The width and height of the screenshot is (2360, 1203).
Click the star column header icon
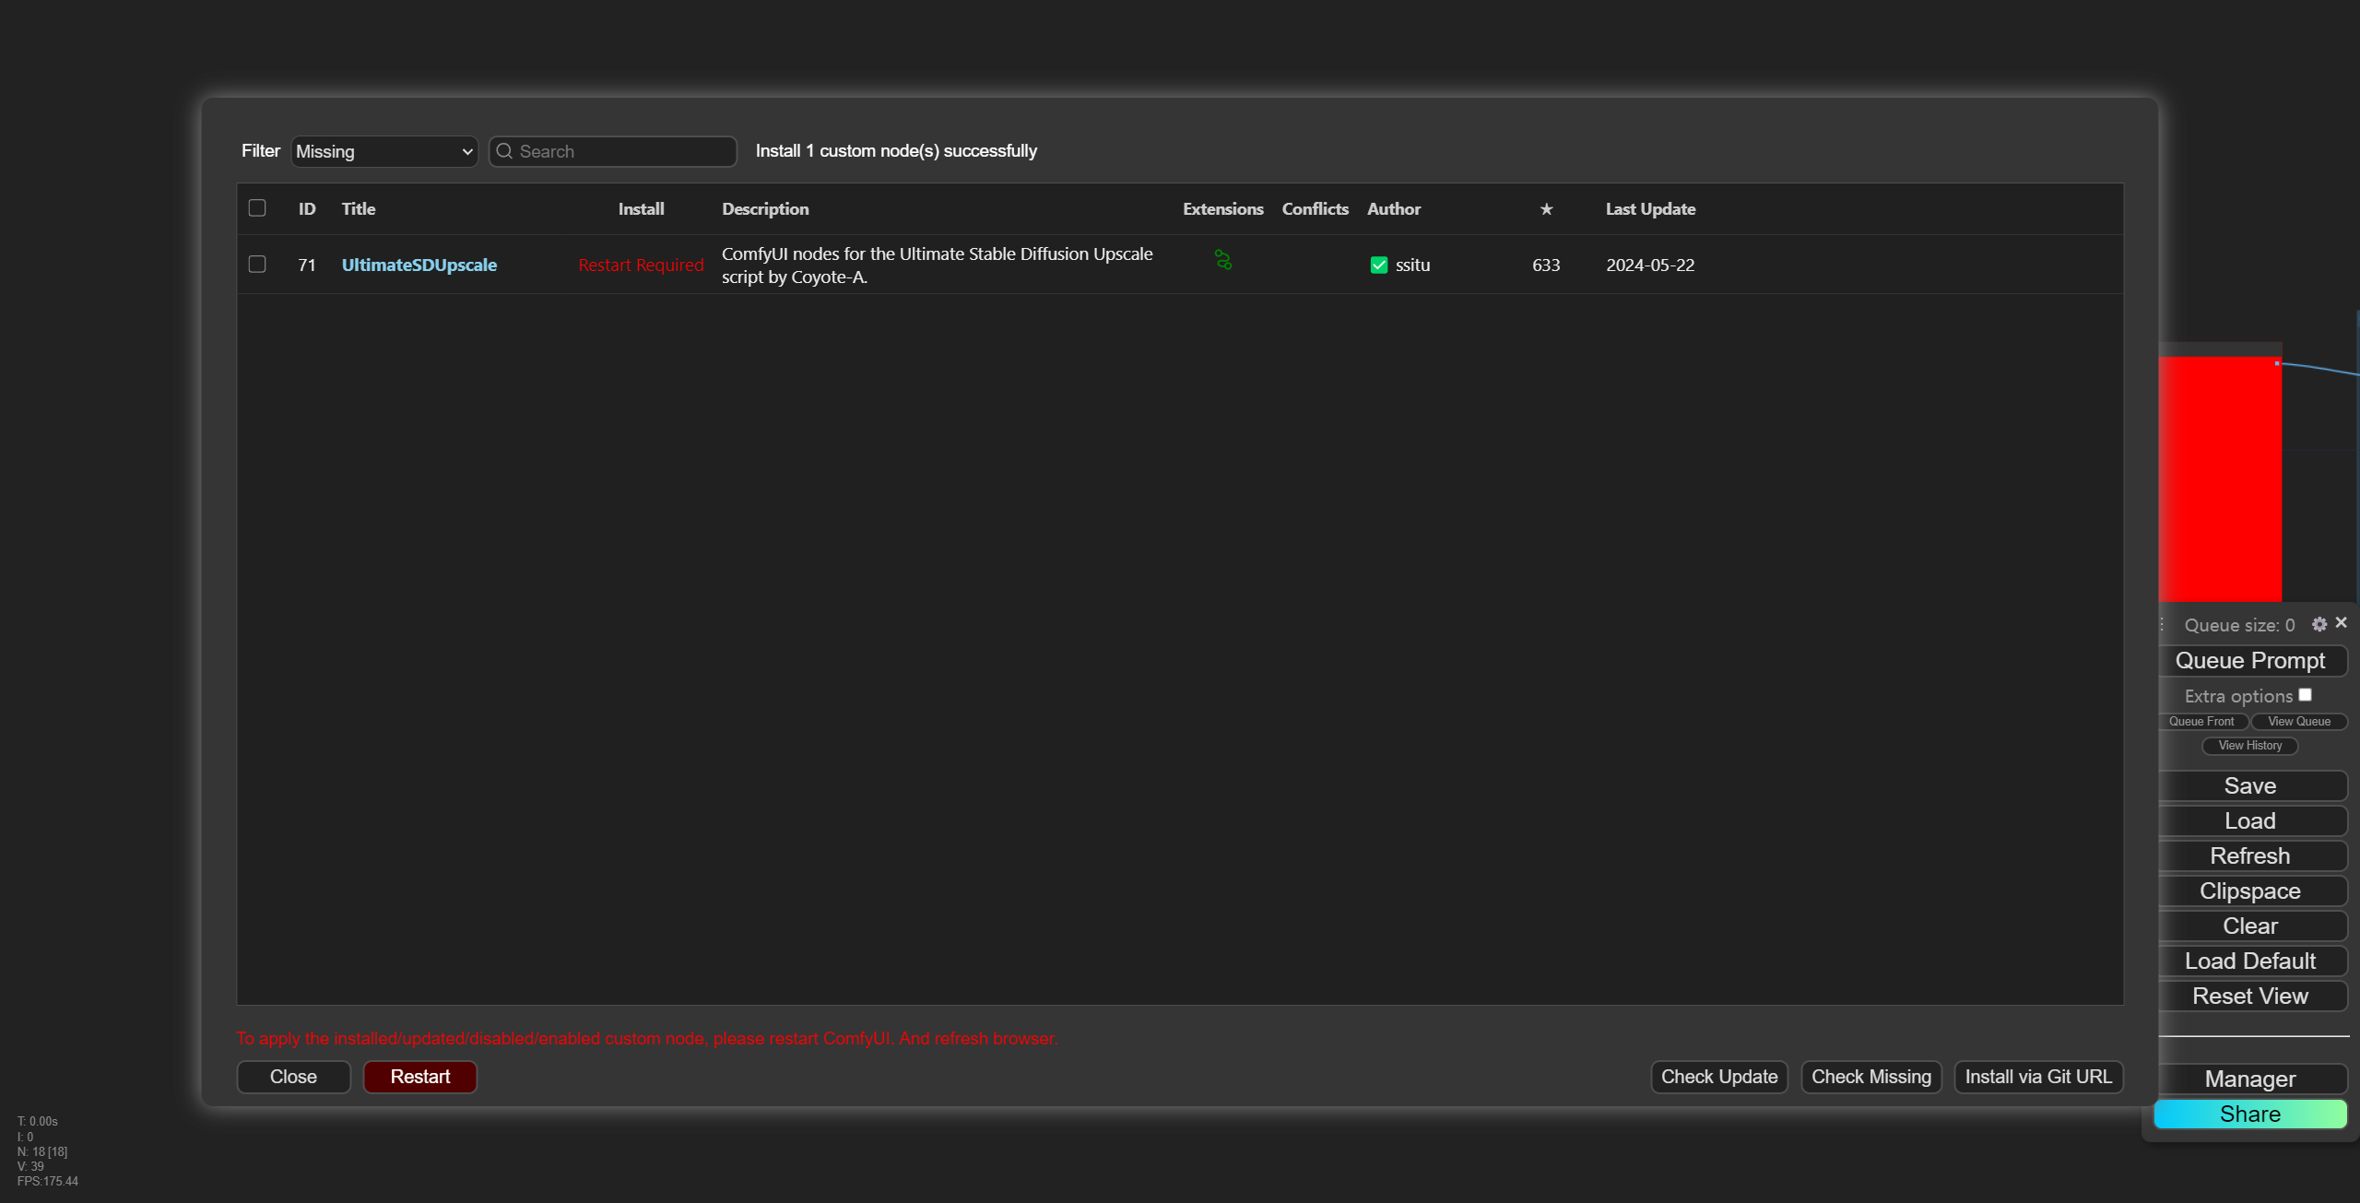(x=1546, y=209)
